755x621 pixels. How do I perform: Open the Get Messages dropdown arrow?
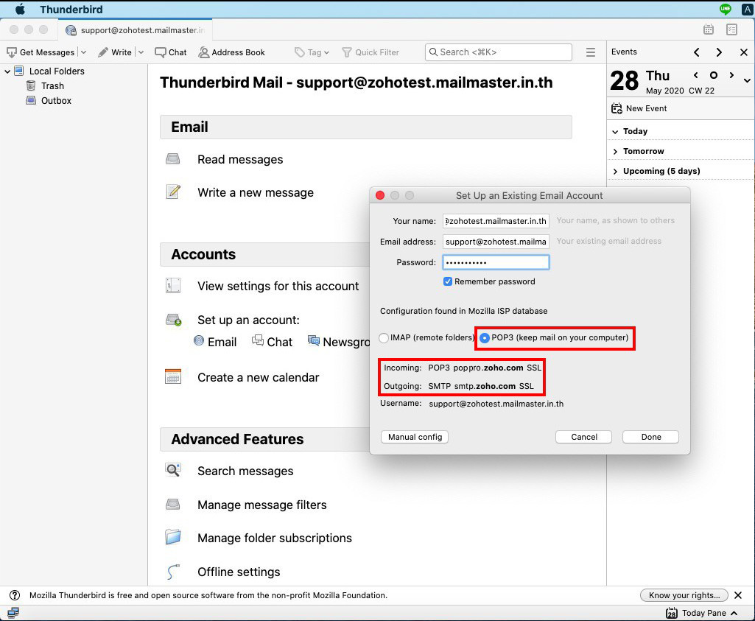click(x=83, y=52)
